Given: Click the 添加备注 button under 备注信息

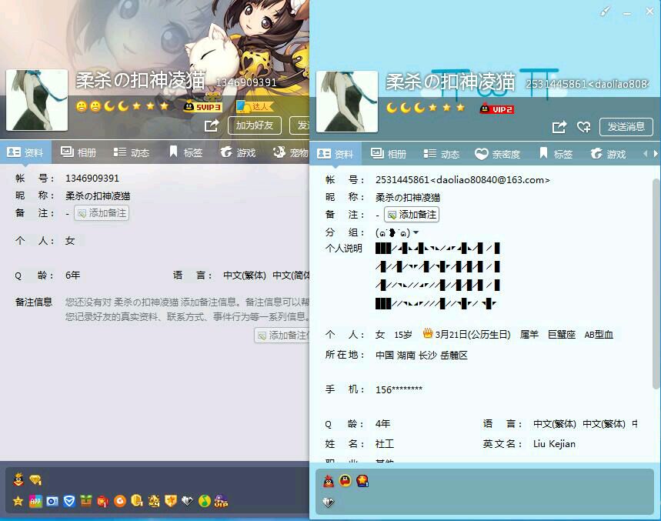Looking at the screenshot, I should 282,335.
